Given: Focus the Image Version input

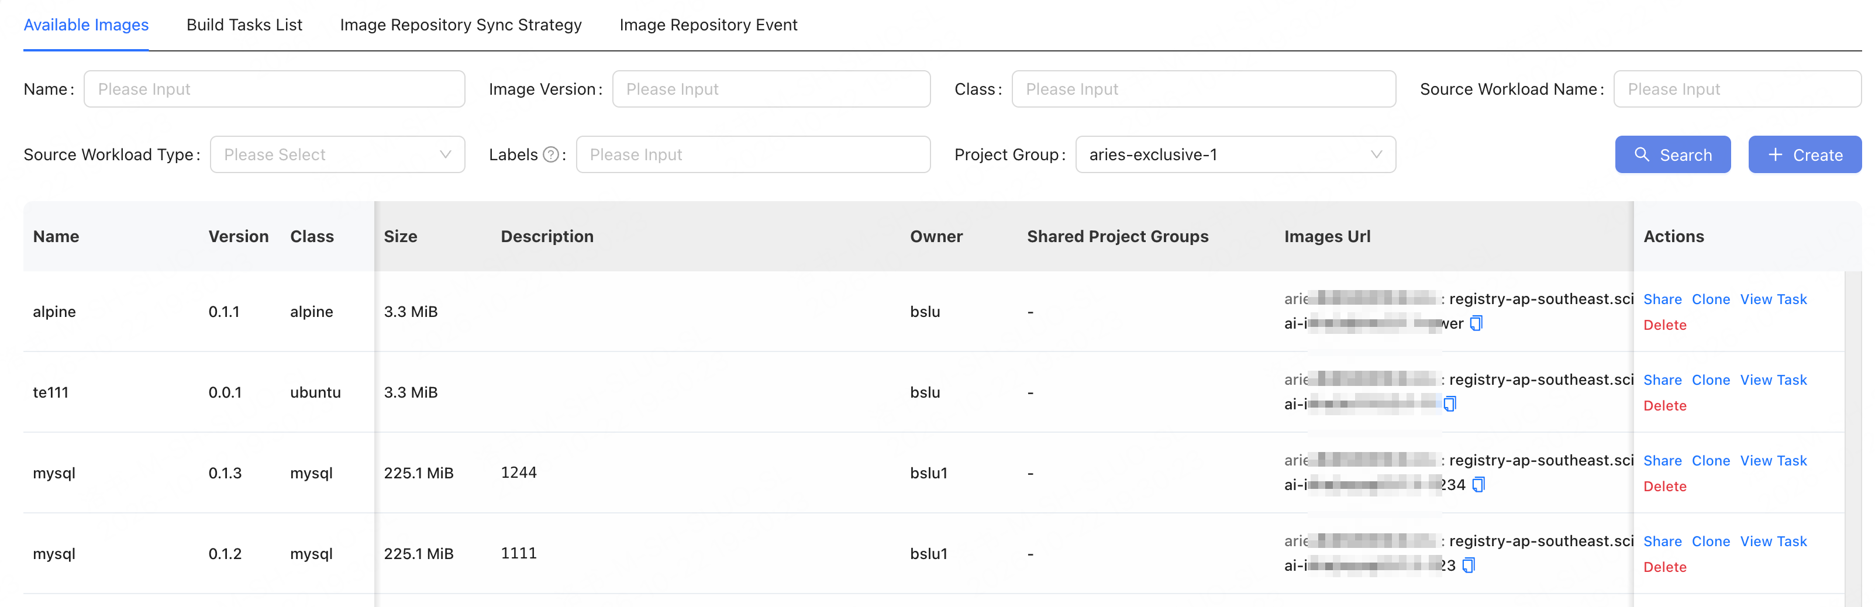Looking at the screenshot, I should point(771,89).
